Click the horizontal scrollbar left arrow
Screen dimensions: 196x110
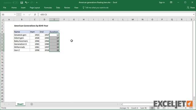(x=121, y=104)
